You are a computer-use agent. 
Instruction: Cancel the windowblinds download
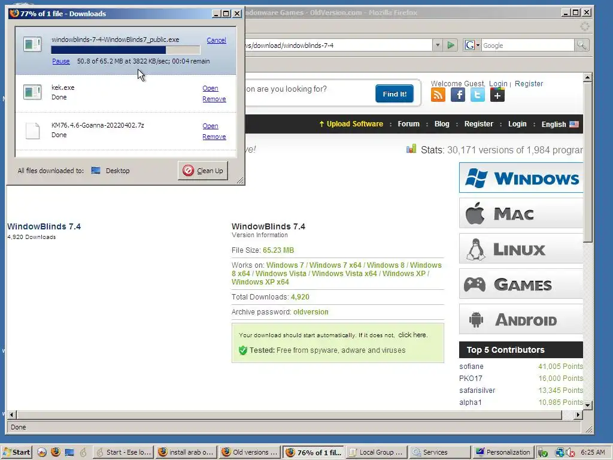(216, 40)
